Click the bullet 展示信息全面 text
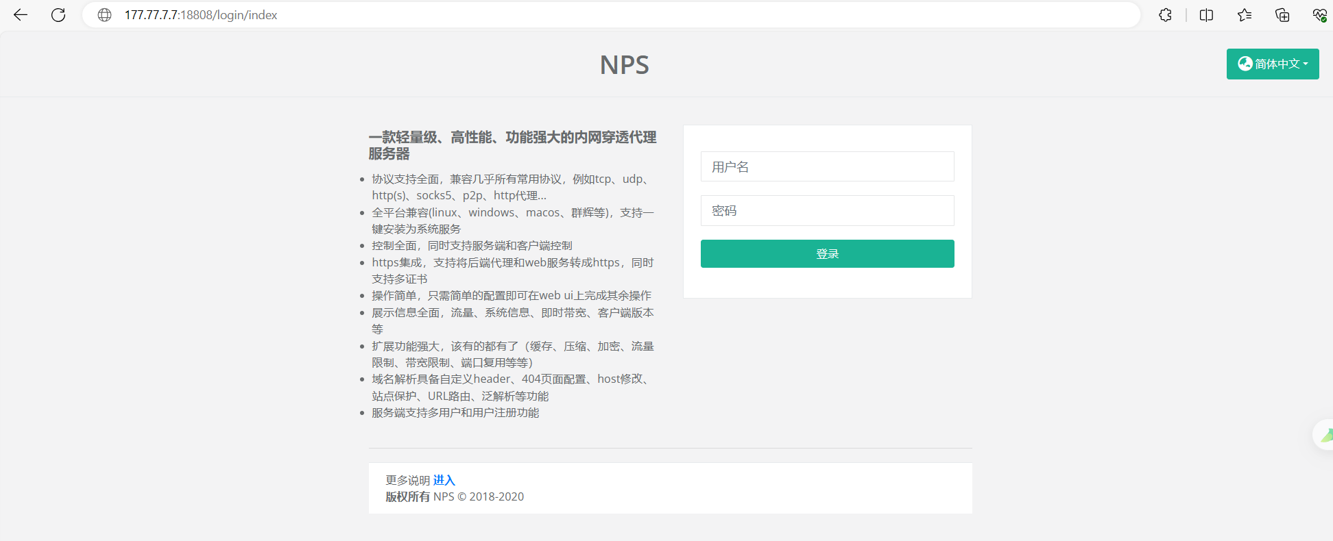This screenshot has width=1333, height=541. pos(512,320)
